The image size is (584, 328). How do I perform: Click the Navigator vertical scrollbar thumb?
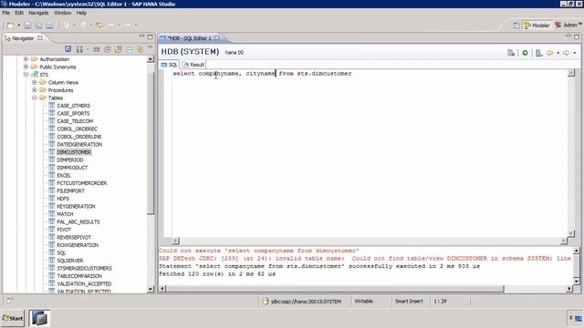click(x=151, y=144)
